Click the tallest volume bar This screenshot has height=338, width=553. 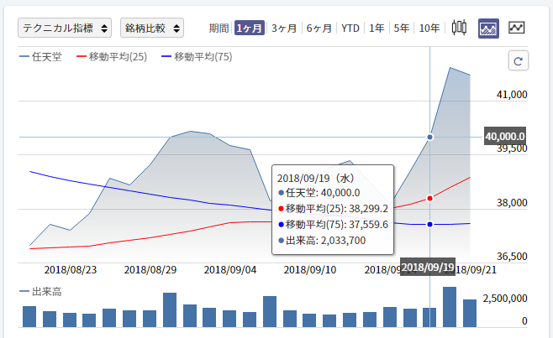coord(450,307)
